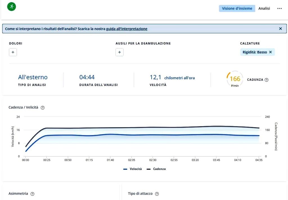
Task: Open the Tipo di attacco help icon
Action: point(157,194)
